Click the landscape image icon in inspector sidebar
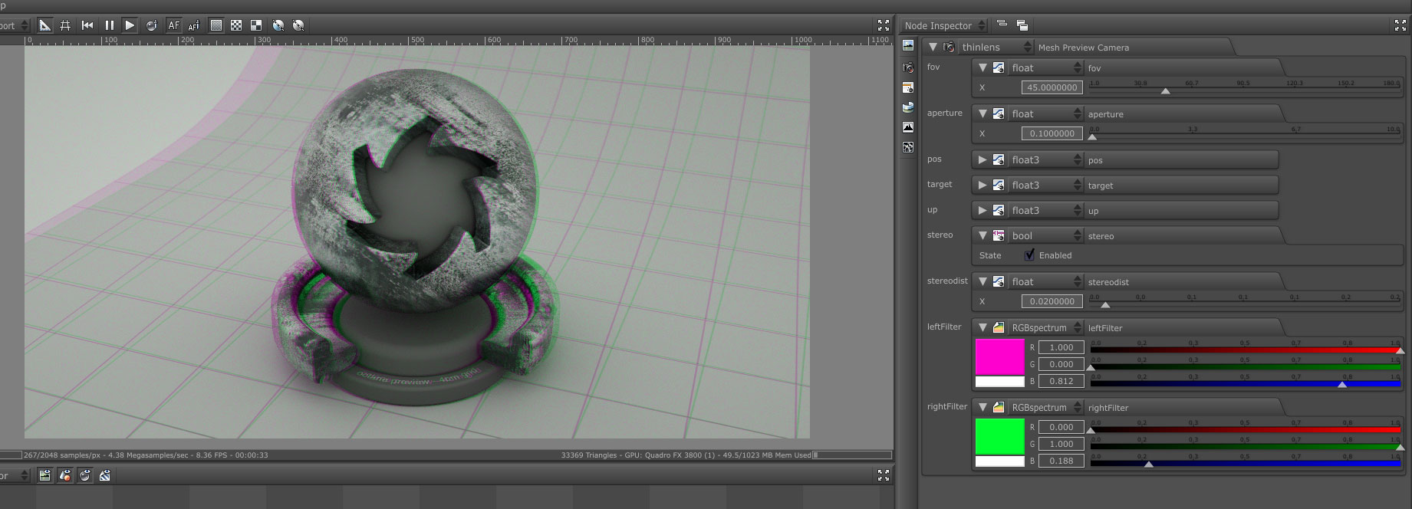Viewport: 1412px width, 509px height. point(908,46)
